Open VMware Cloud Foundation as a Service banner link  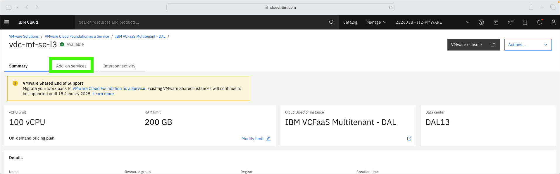[x=109, y=88]
